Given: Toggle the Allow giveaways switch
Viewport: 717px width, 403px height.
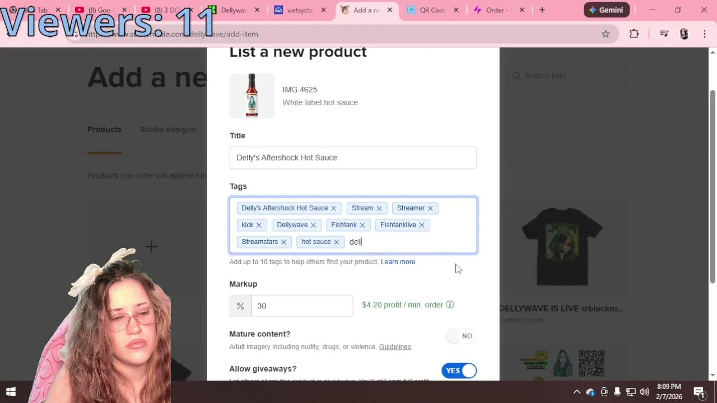Looking at the screenshot, I should click(459, 371).
